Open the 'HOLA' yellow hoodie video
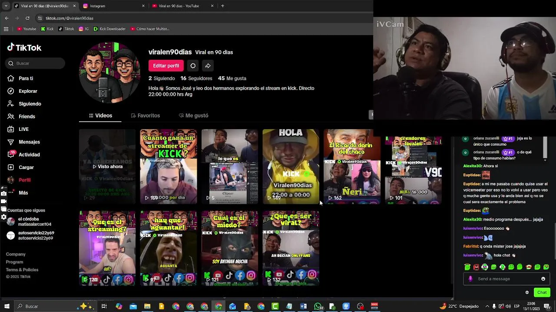Viewport: 556px width, 312px height. (291, 166)
